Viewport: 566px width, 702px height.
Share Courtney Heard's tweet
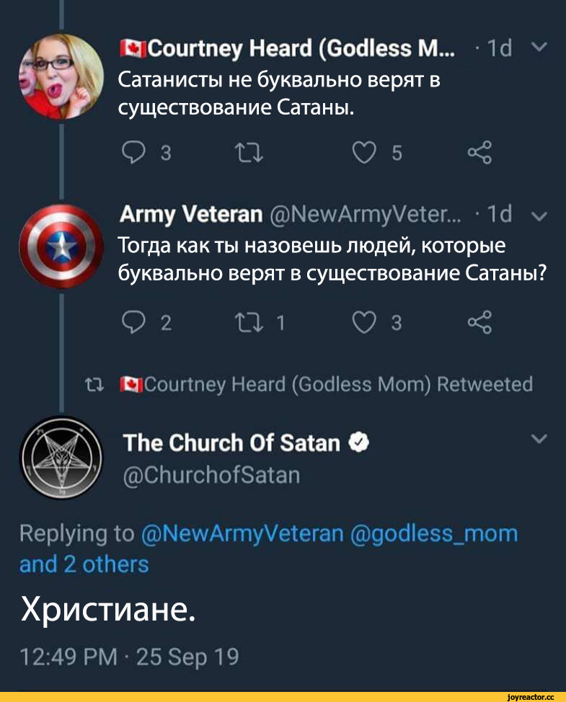pyautogui.click(x=479, y=151)
